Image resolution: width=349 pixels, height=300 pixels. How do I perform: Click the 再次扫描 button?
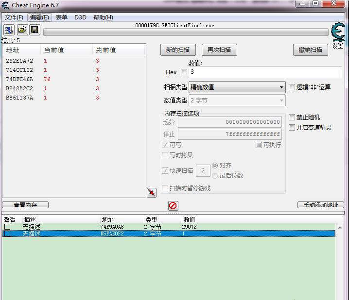(x=219, y=50)
